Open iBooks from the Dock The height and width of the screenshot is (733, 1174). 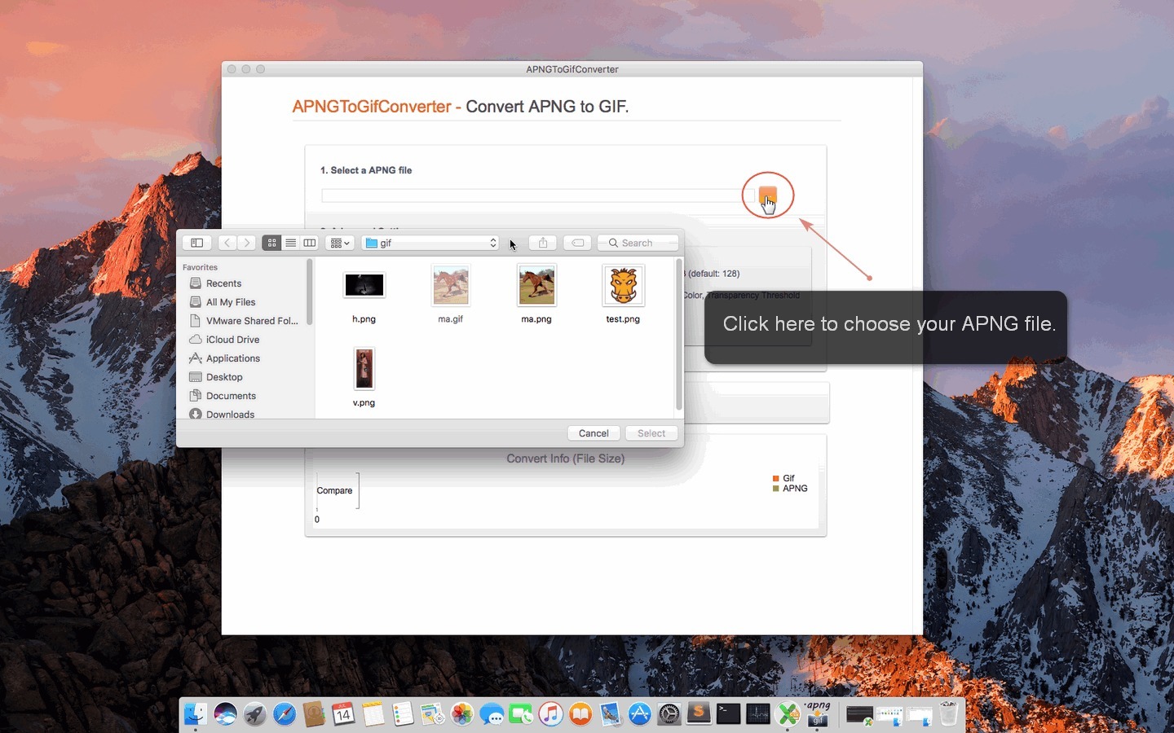(580, 714)
